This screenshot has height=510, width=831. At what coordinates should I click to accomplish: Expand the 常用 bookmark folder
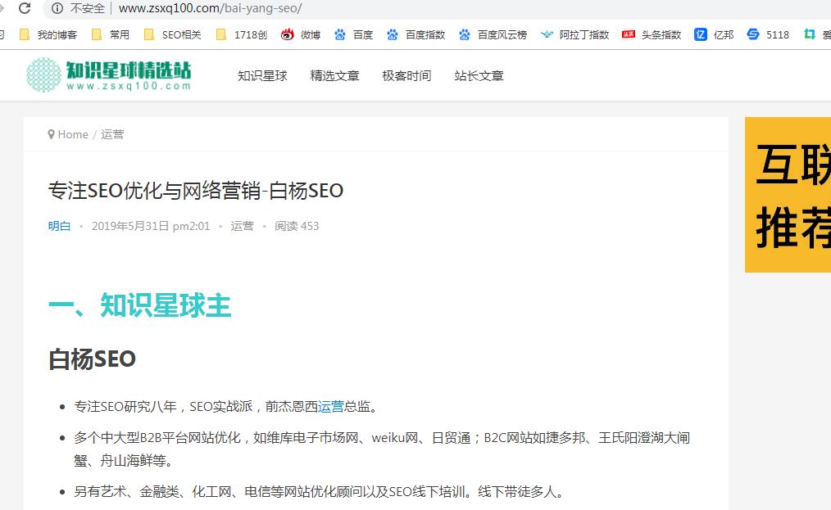tap(110, 34)
